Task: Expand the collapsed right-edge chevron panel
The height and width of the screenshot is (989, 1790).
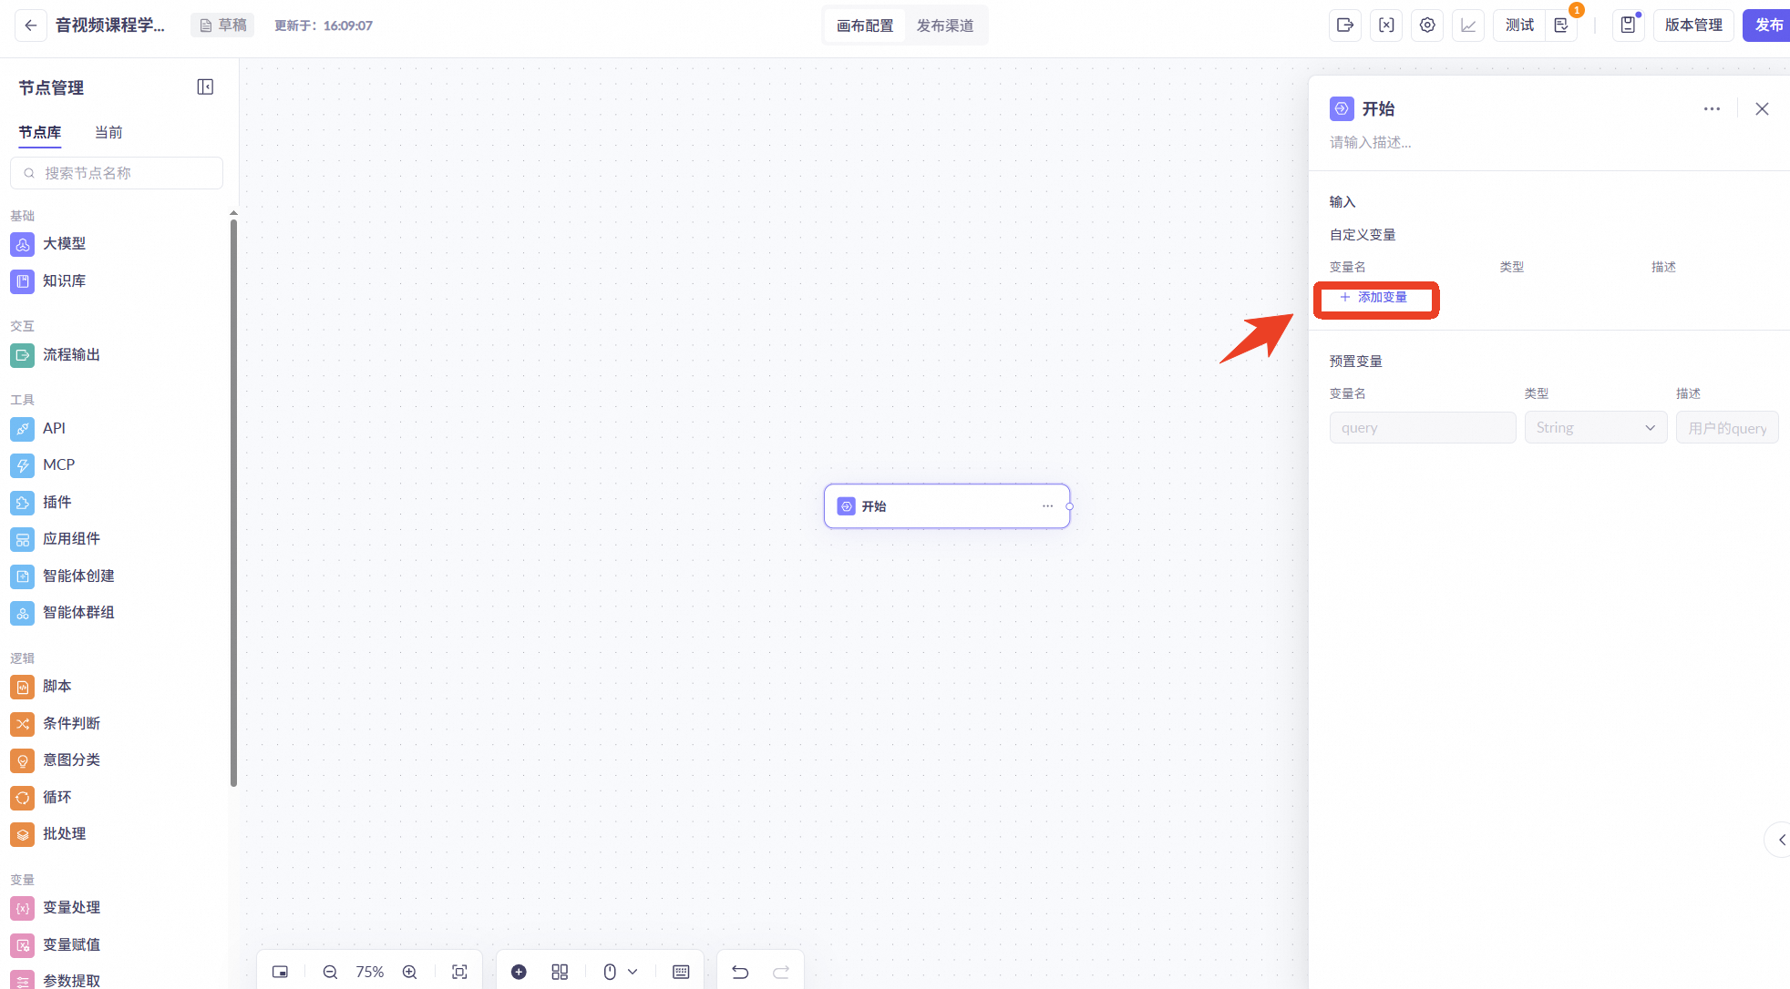Action: pos(1781,840)
